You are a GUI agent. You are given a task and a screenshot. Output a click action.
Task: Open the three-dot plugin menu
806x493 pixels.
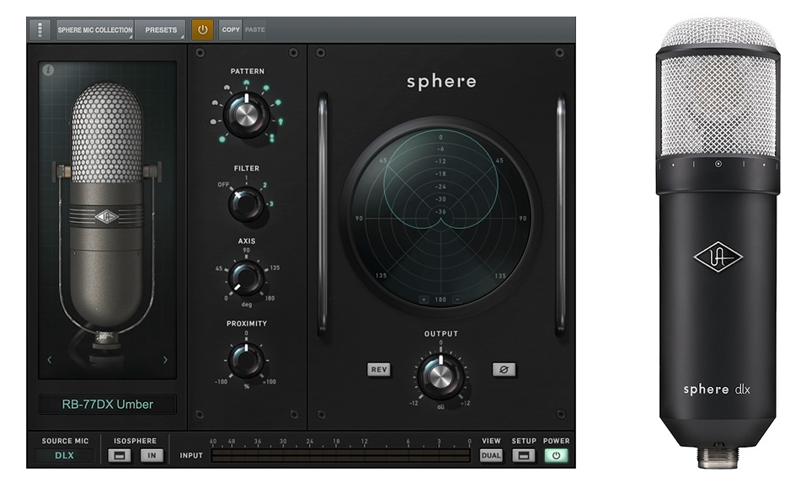[x=40, y=29]
